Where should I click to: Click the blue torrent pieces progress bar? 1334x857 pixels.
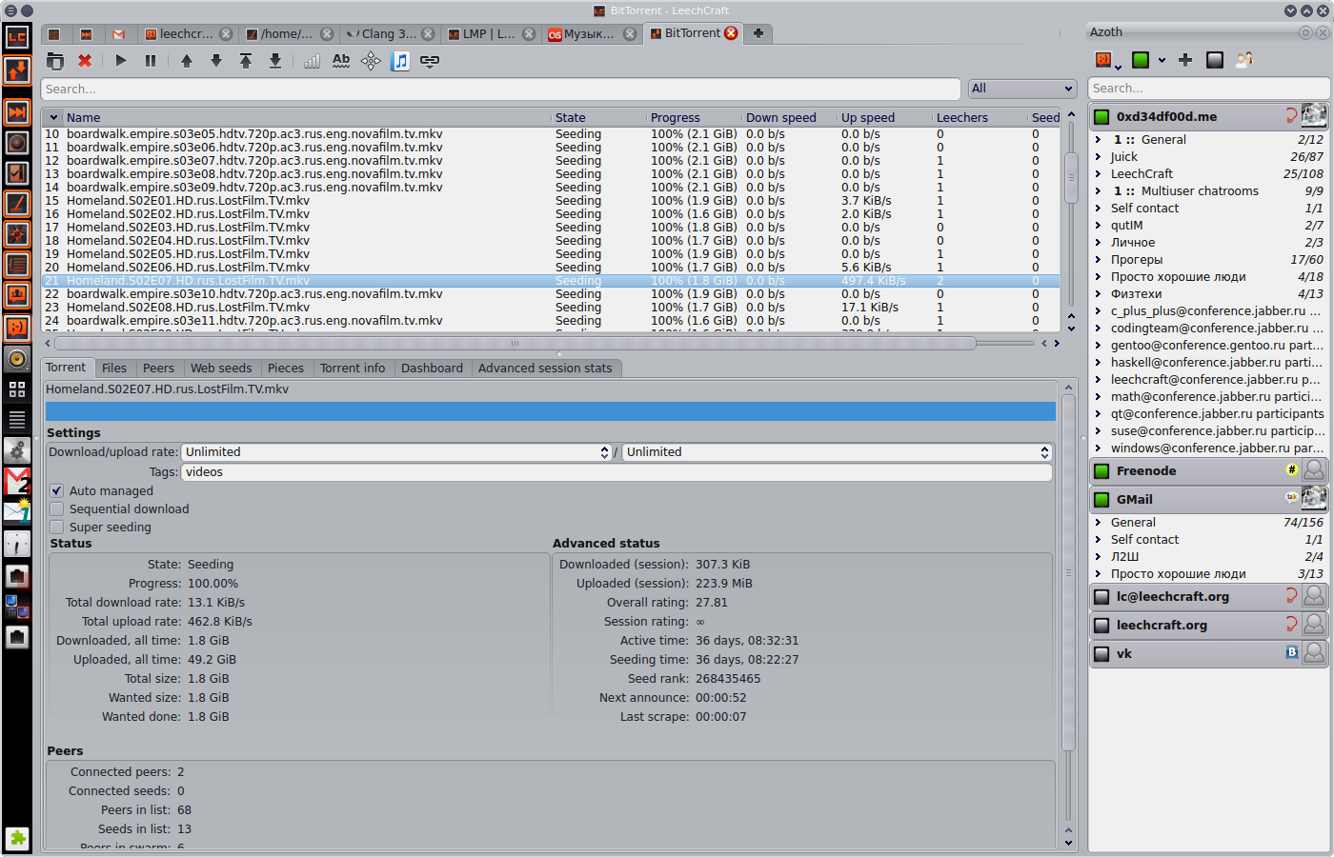pos(551,411)
